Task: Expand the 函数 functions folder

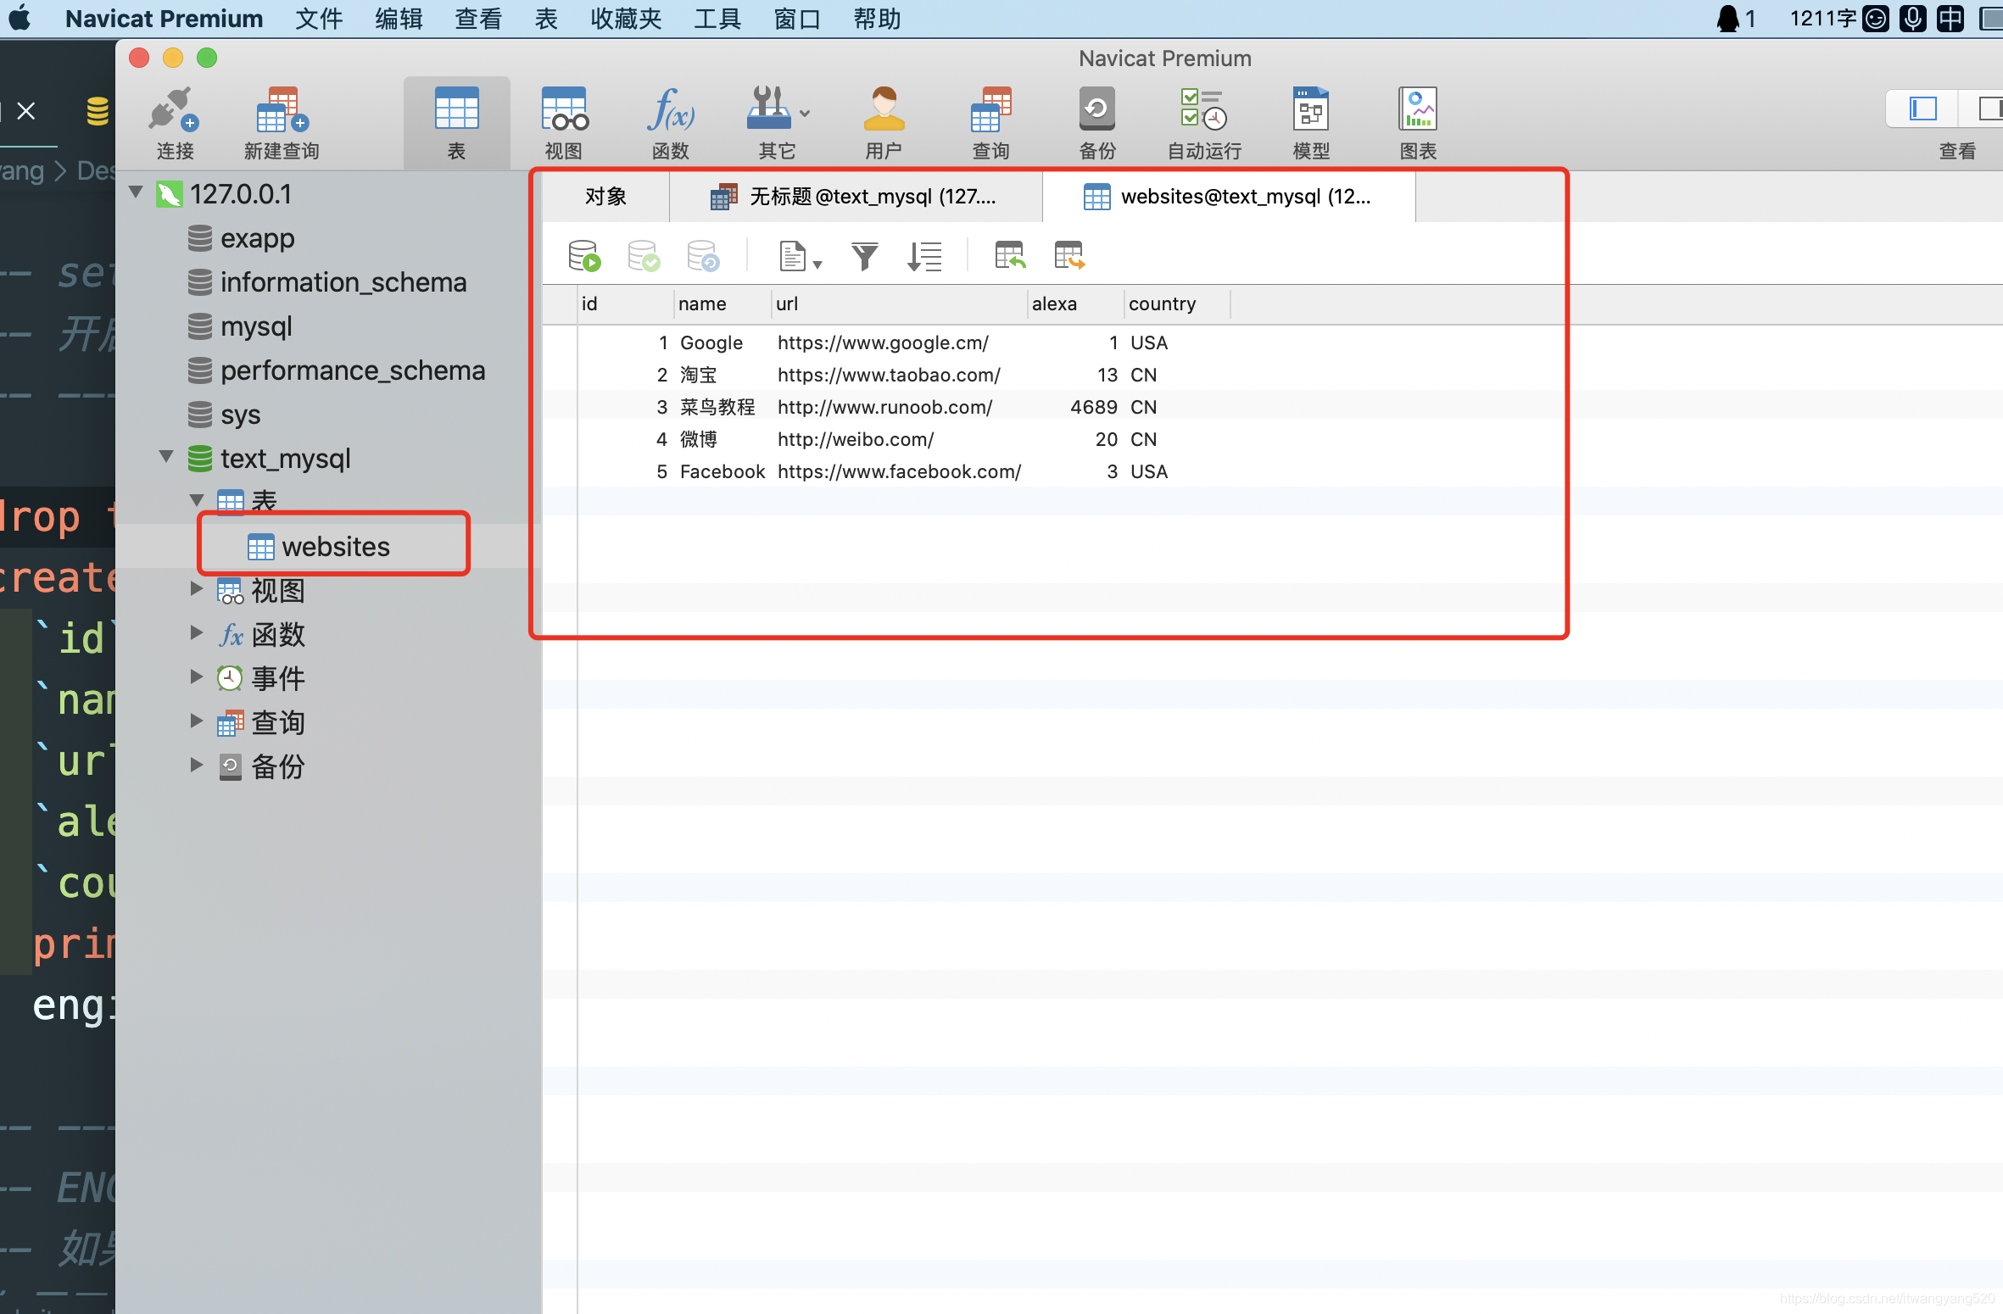Action: click(x=197, y=632)
